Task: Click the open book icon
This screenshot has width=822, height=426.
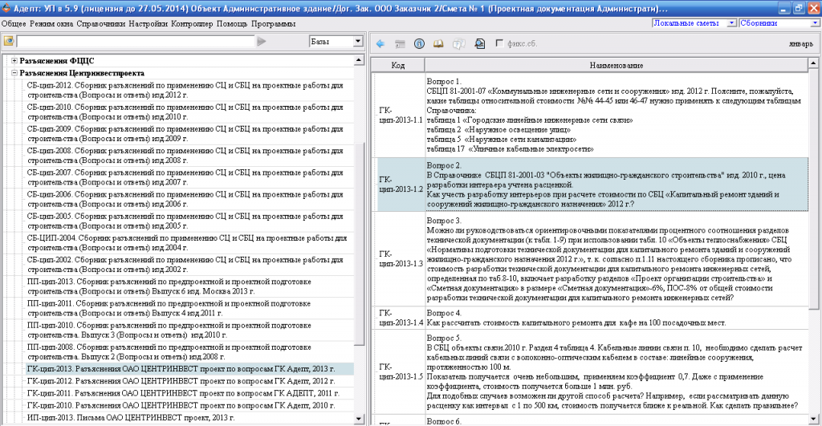Action: (438, 44)
